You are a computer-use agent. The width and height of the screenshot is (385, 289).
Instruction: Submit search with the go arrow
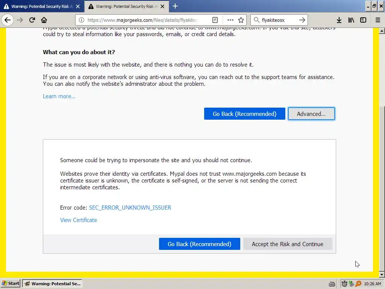click(302, 20)
